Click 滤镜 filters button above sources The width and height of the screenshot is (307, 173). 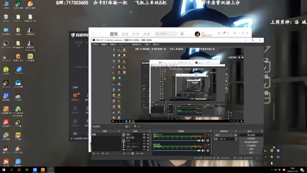[137, 126]
